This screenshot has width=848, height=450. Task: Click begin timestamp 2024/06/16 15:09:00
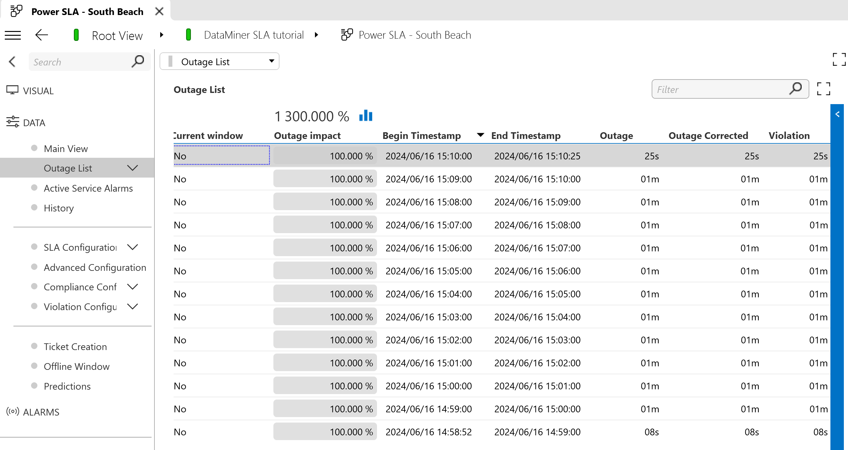pos(428,179)
